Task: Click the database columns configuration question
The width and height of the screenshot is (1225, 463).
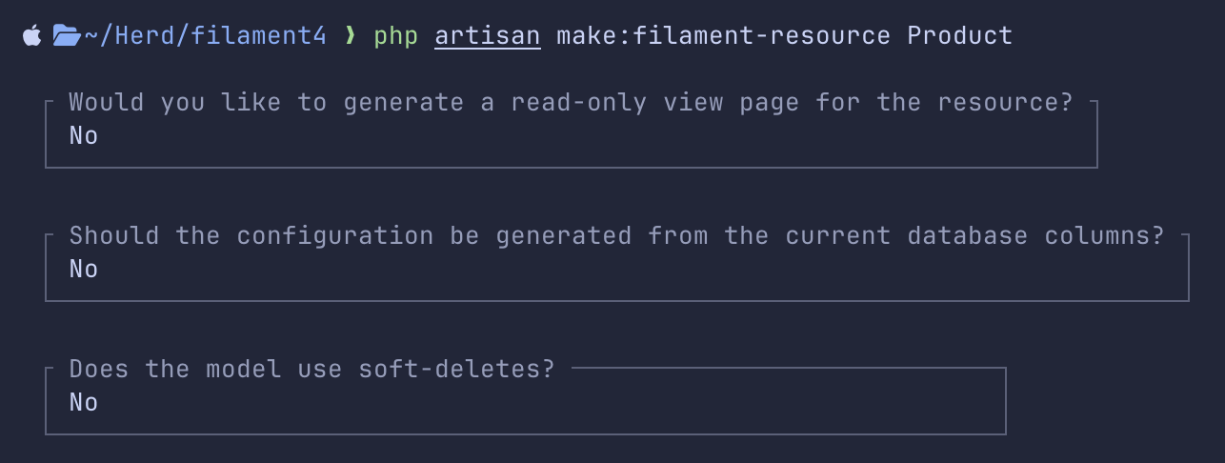Action: pyautogui.click(x=617, y=235)
